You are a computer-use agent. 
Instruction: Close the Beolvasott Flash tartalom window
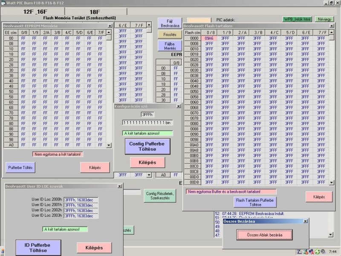332,26
